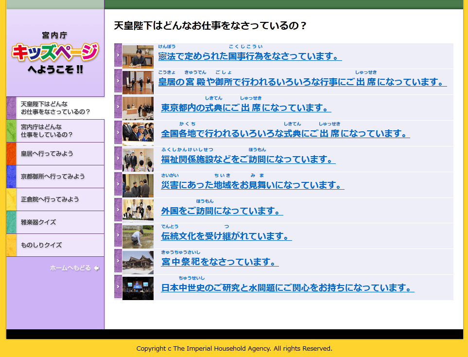Open 皇居へ行ってみよう in sidebar

(55, 154)
